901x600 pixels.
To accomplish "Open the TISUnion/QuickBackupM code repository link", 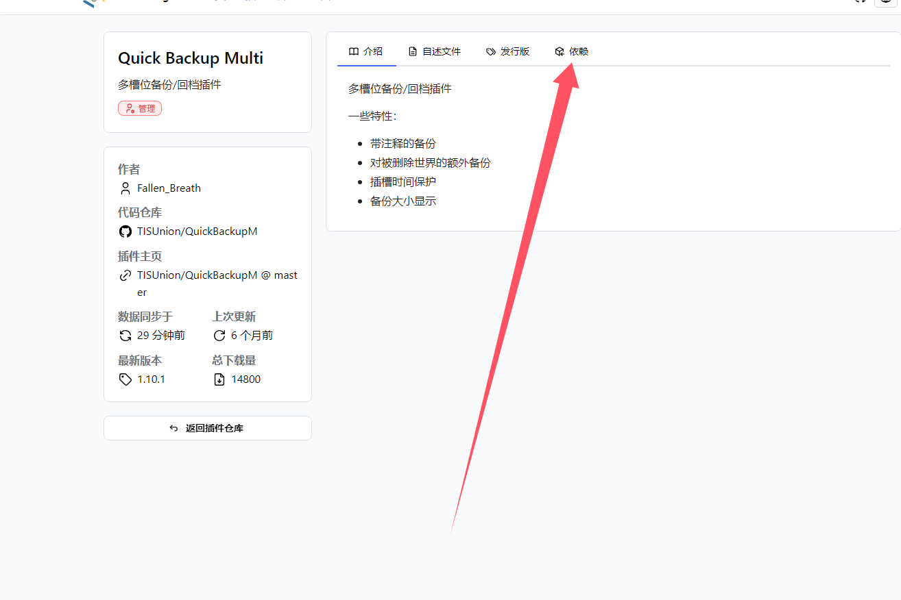I will coord(197,232).
